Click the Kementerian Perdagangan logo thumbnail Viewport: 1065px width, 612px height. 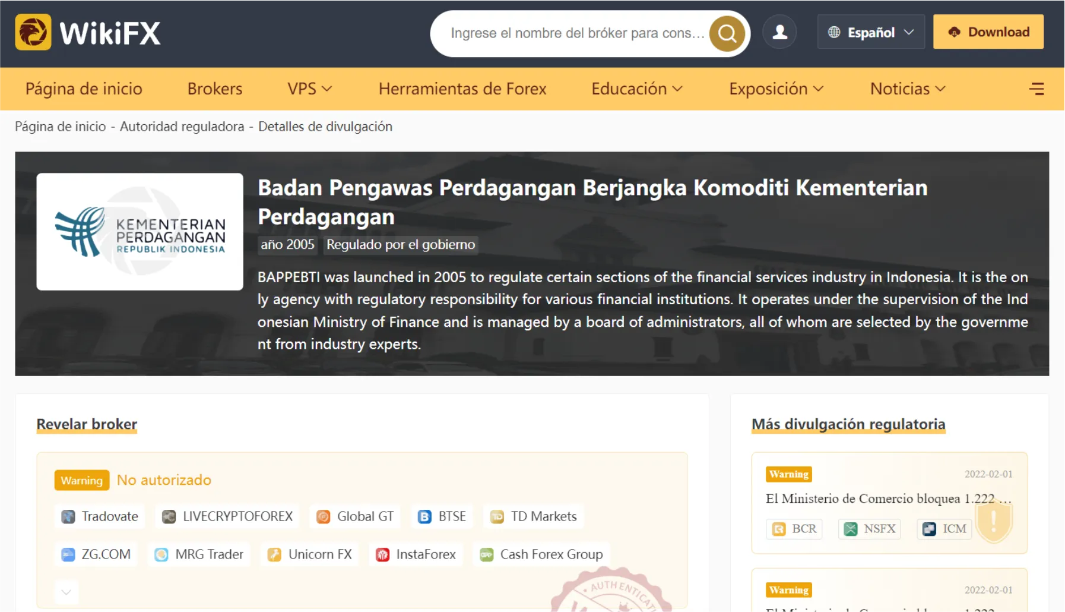coord(140,232)
